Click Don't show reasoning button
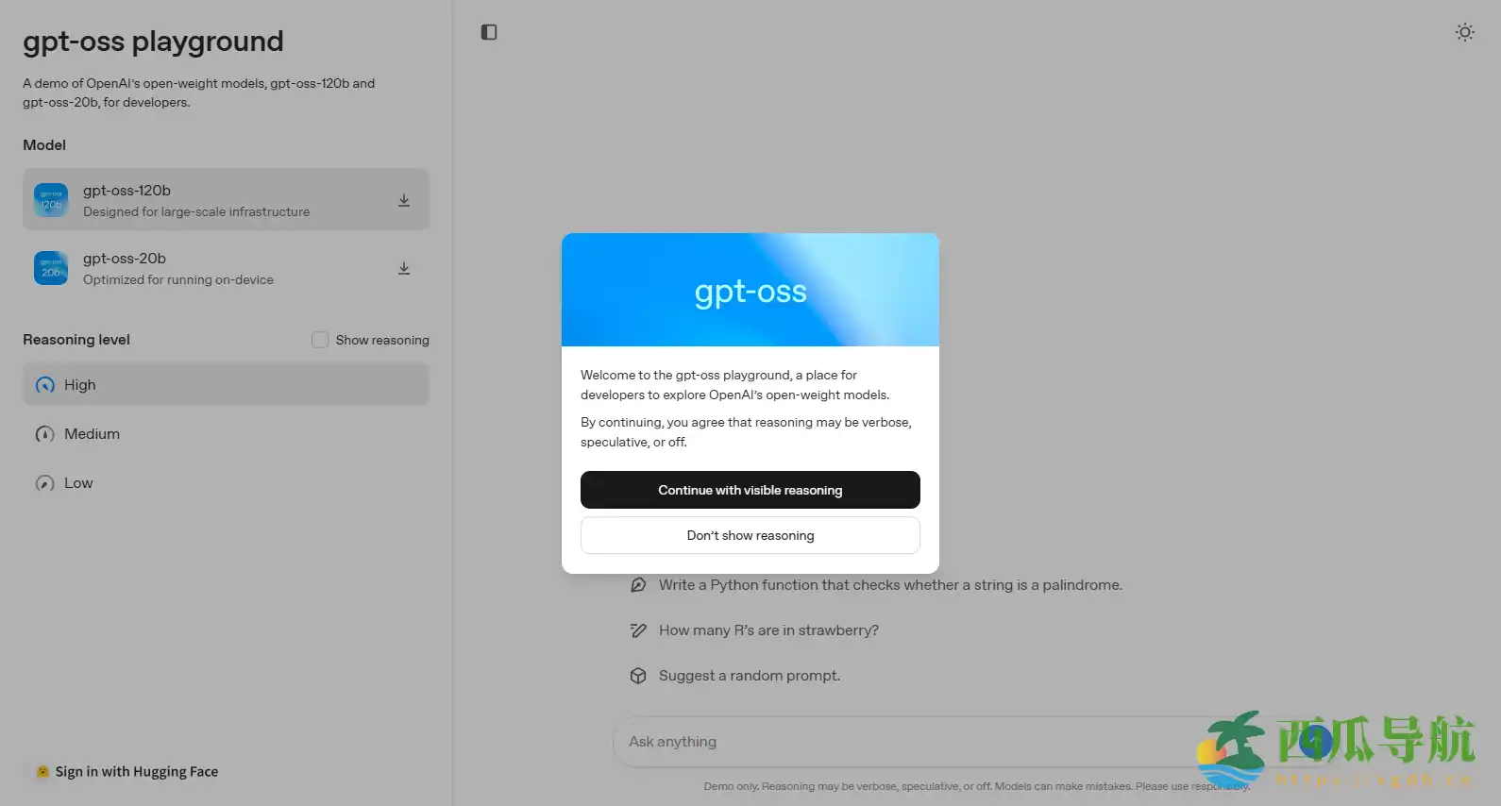The width and height of the screenshot is (1501, 806). point(750,535)
